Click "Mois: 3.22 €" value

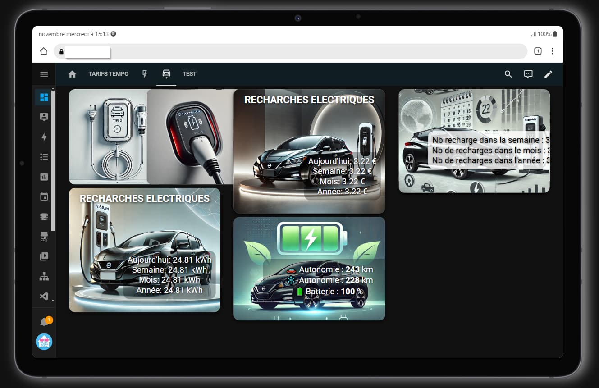pyautogui.click(x=342, y=182)
